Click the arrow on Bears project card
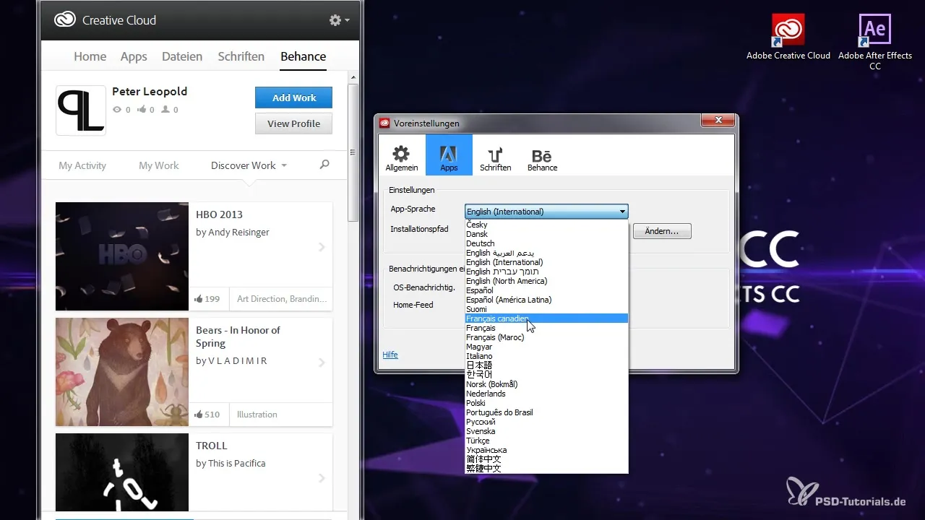 322,363
